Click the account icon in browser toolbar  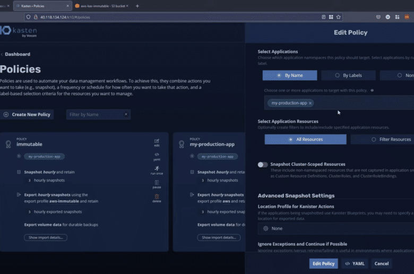point(387,17)
